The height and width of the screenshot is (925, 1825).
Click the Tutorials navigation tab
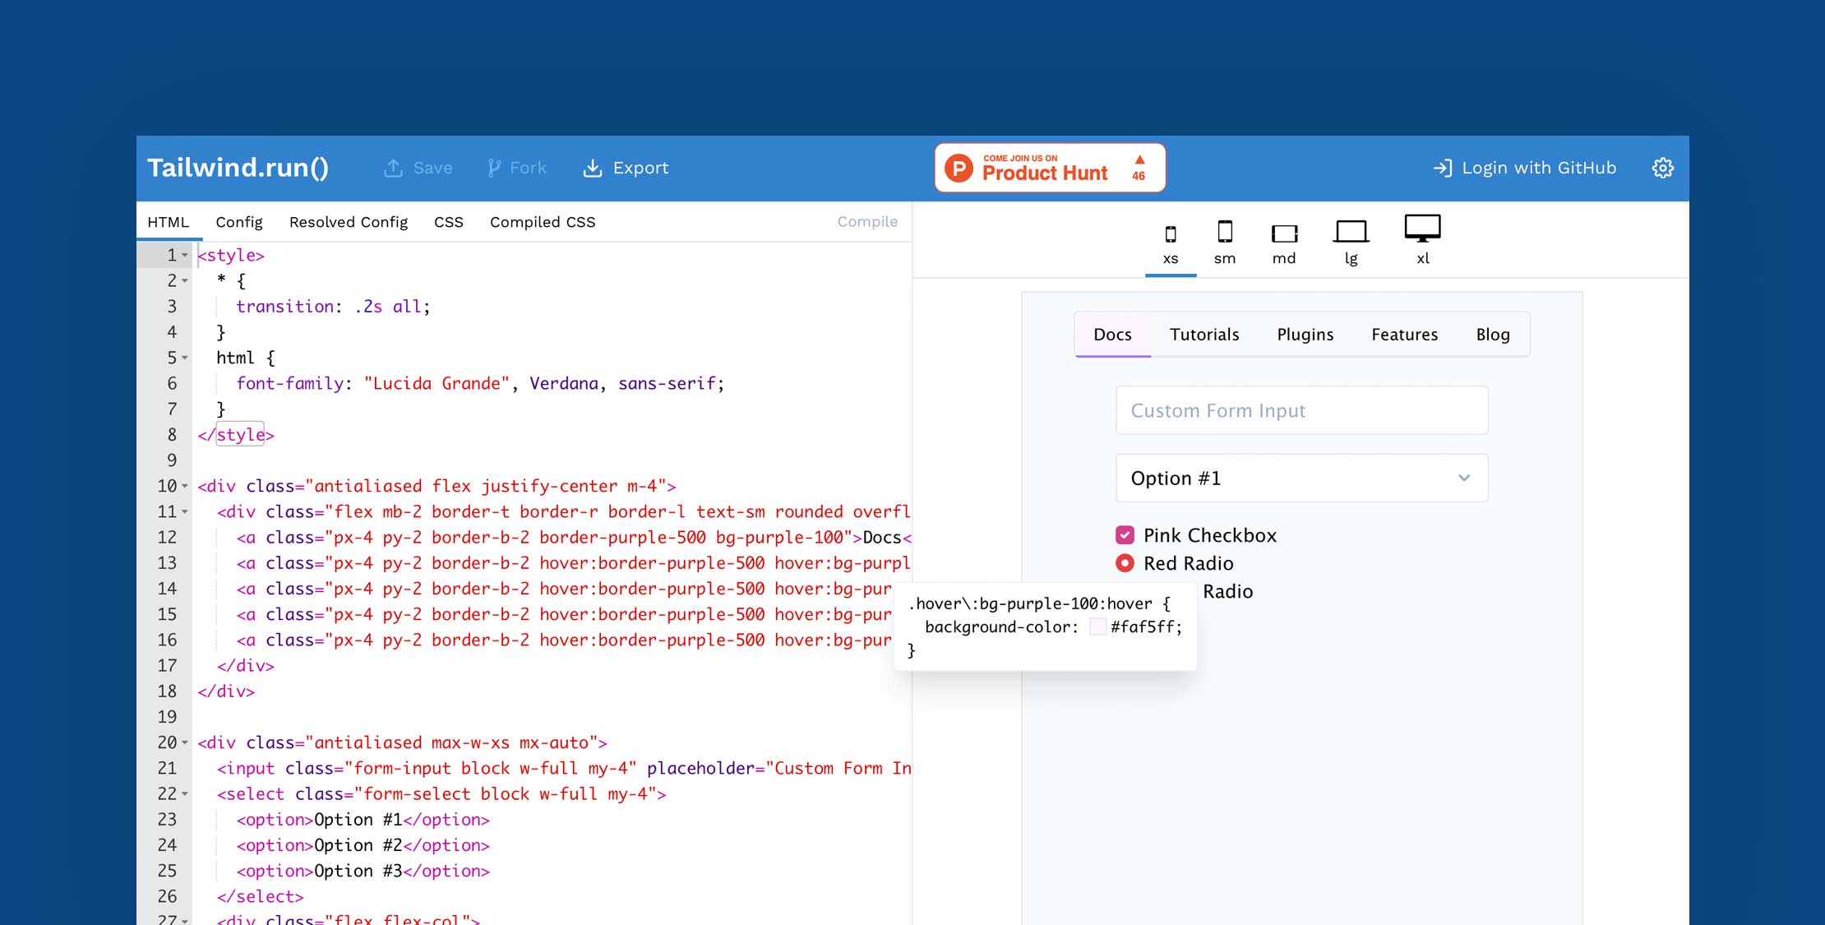click(1204, 334)
